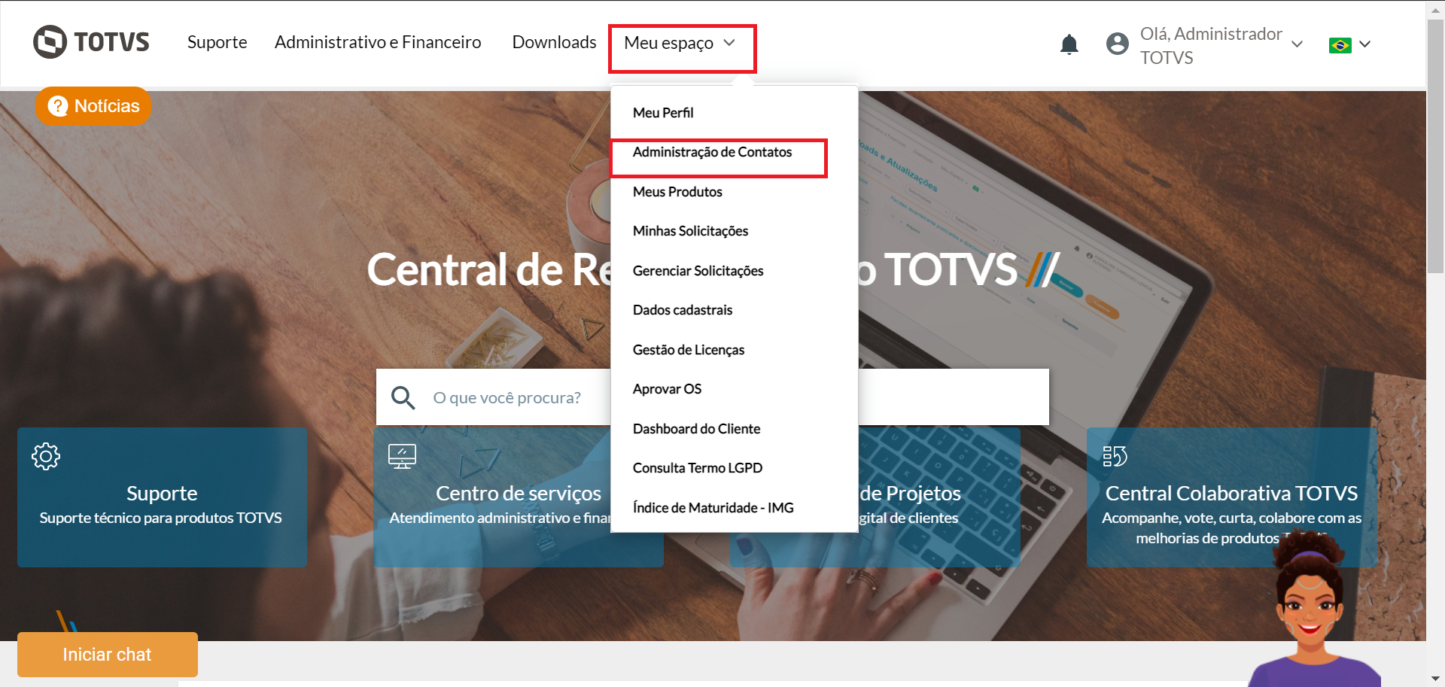Click the monitor icon on Centro de serviços card
This screenshot has height=687, width=1445.
(x=402, y=455)
